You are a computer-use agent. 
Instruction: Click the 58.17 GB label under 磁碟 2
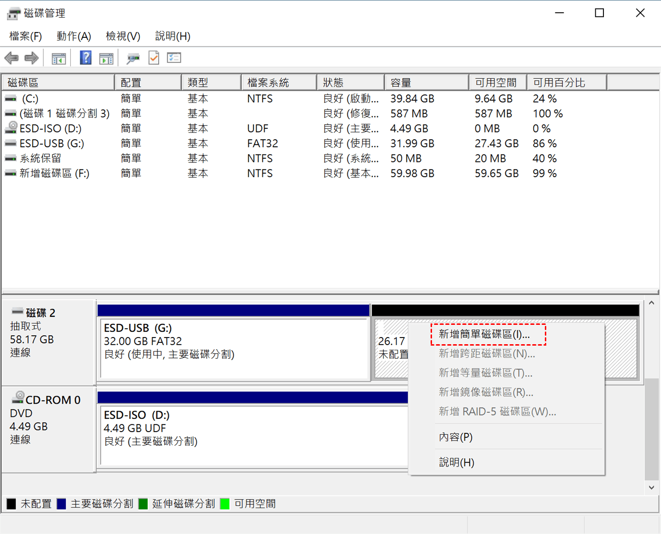32,339
